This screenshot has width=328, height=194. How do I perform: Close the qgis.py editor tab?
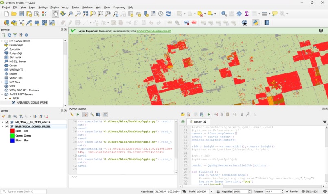click(x=205, y=122)
